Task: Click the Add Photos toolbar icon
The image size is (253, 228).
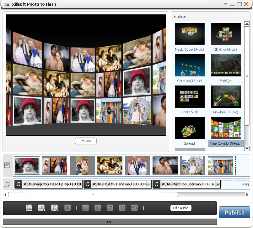Action: pyautogui.click(x=29, y=208)
